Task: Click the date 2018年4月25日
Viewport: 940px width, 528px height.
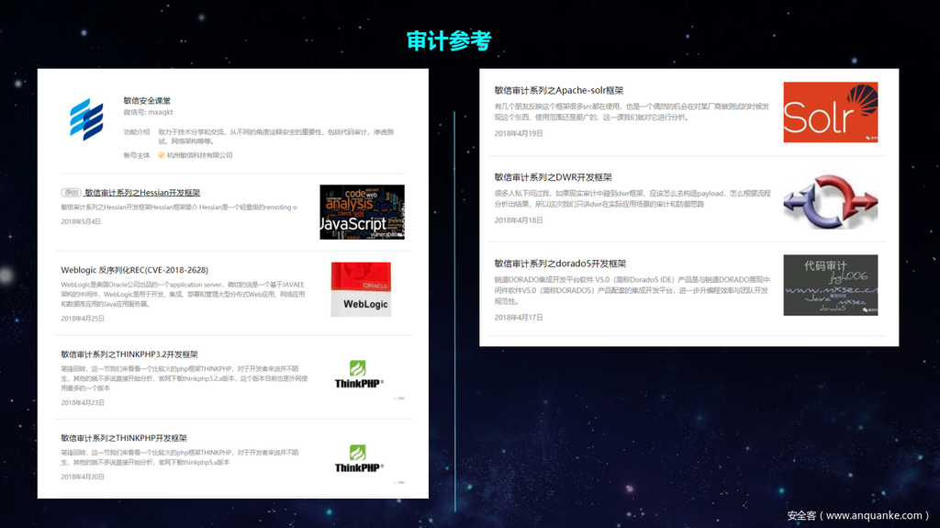Action: (x=83, y=319)
